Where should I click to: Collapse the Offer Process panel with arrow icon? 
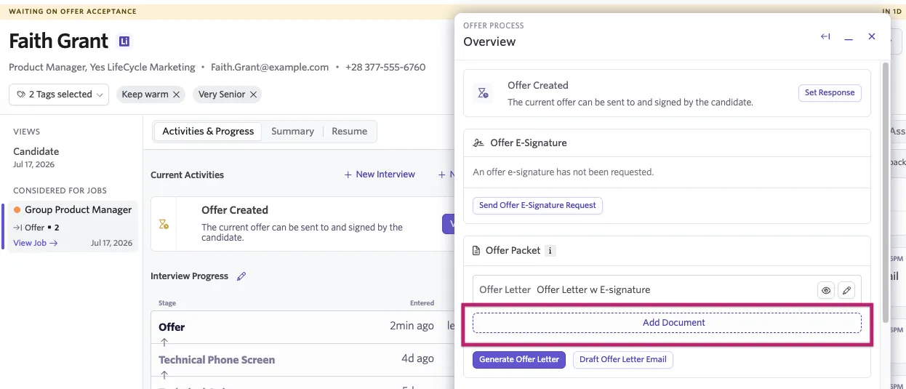[x=825, y=36]
